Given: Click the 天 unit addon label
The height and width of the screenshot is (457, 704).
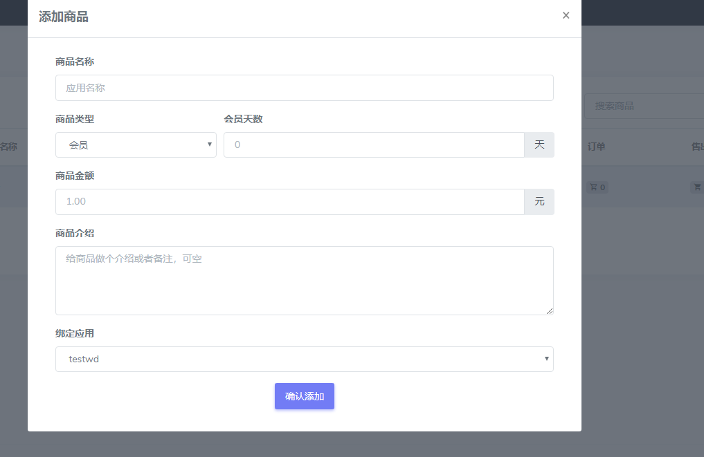Looking at the screenshot, I should tap(539, 145).
